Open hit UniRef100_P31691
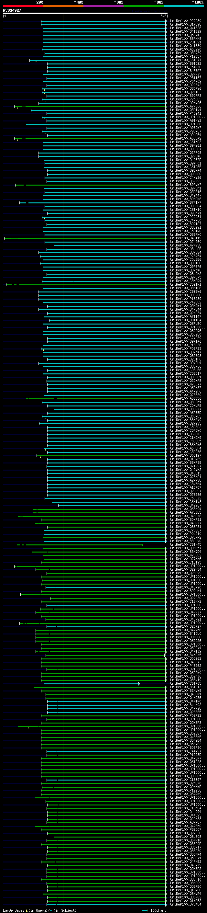 [x=186, y=42]
